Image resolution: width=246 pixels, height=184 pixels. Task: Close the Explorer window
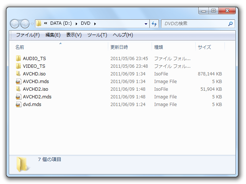[x=227, y=11]
